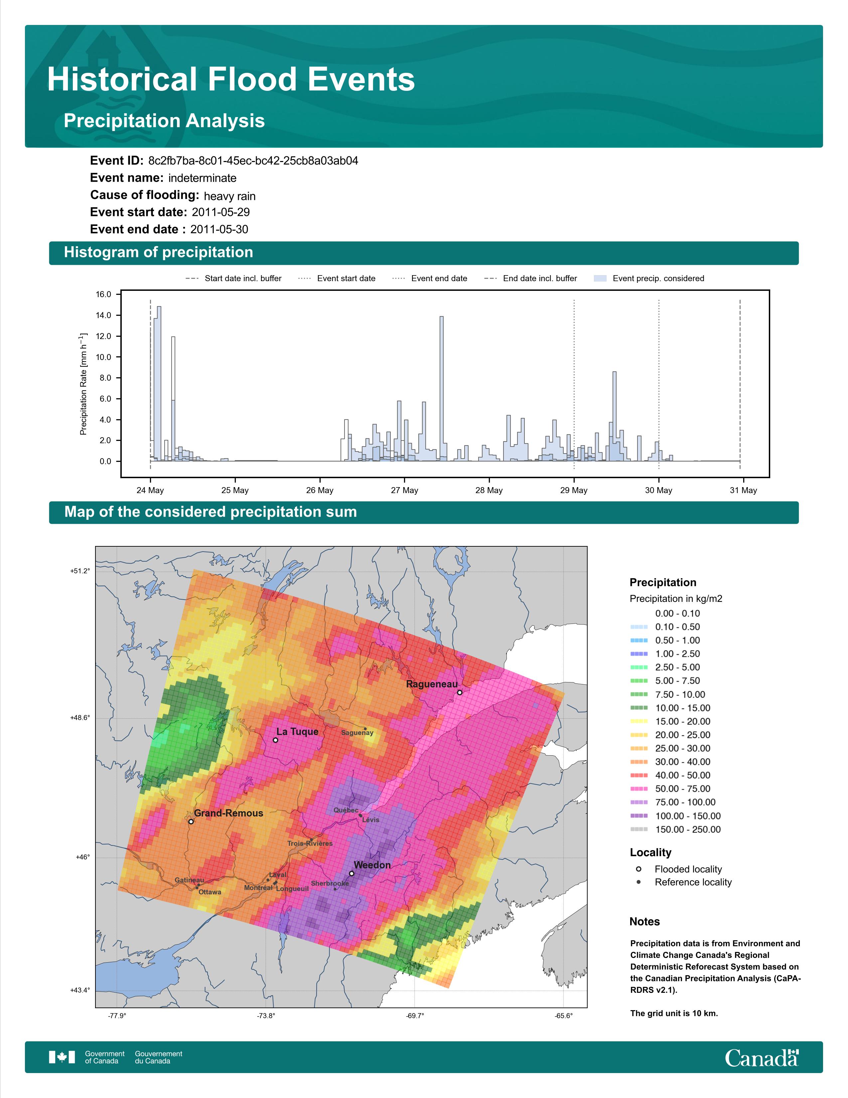Image resolution: width=848 pixels, height=1098 pixels.
Task: Click the 7.50 - 10.00 precipitation swatch
Action: [638, 694]
